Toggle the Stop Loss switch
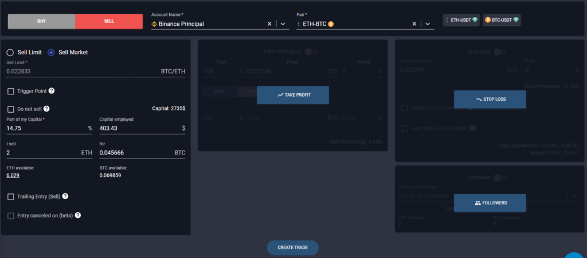587x258 pixels. 500,51
